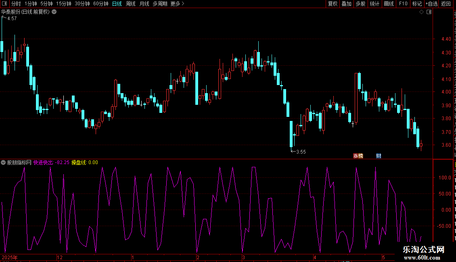Select the 周线 weekly period tab

point(131,4)
